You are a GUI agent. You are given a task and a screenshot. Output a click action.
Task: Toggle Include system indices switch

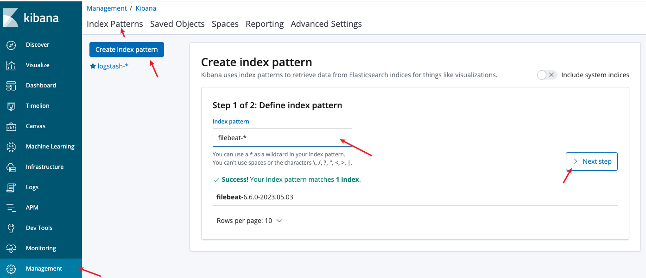[546, 75]
